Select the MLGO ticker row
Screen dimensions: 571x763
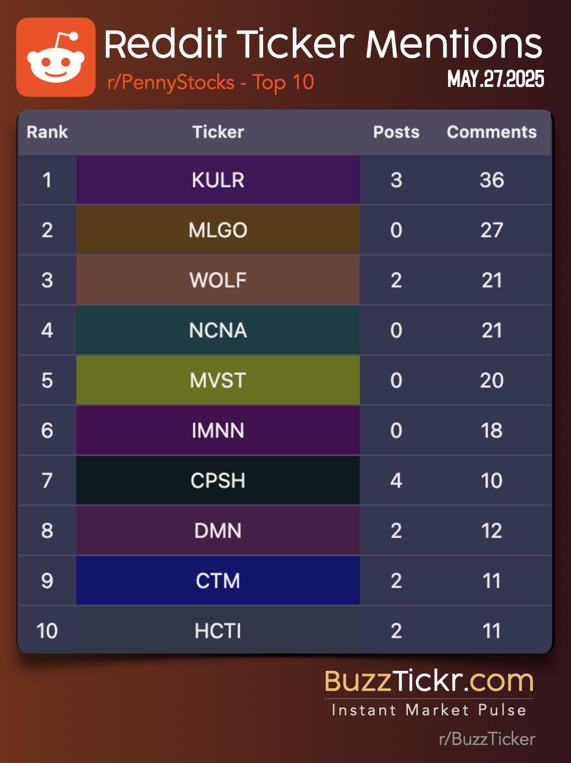pyautogui.click(x=285, y=230)
